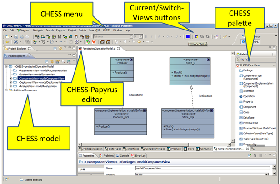Switch to the Problems tab
The width and height of the screenshot is (280, 184).
point(106,156)
